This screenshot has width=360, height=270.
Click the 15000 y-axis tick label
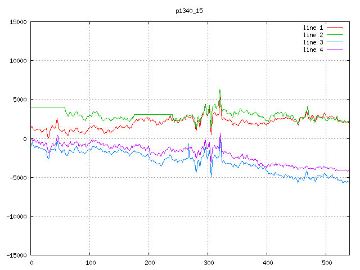point(16,22)
